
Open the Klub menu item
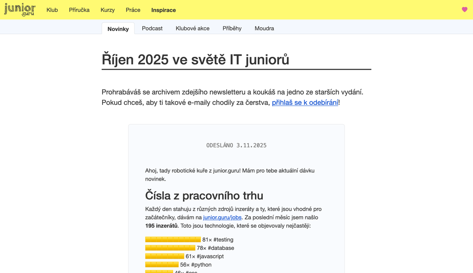tap(52, 10)
